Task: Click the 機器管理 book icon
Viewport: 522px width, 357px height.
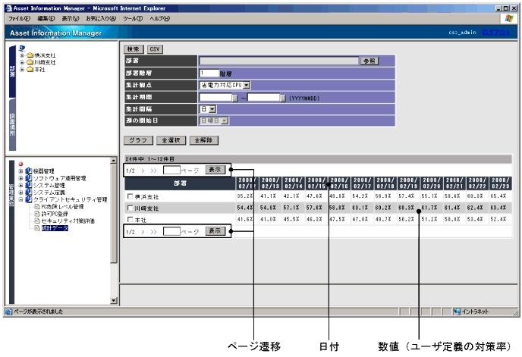Action: (x=29, y=171)
